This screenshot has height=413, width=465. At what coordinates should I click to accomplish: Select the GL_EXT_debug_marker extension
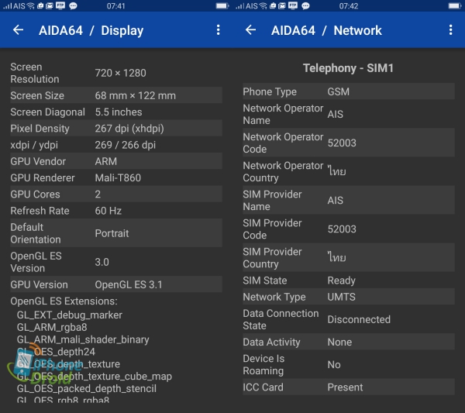pos(70,315)
